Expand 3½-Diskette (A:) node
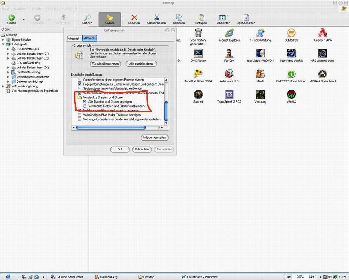The width and height of the screenshot is (349, 280). (x=8, y=49)
